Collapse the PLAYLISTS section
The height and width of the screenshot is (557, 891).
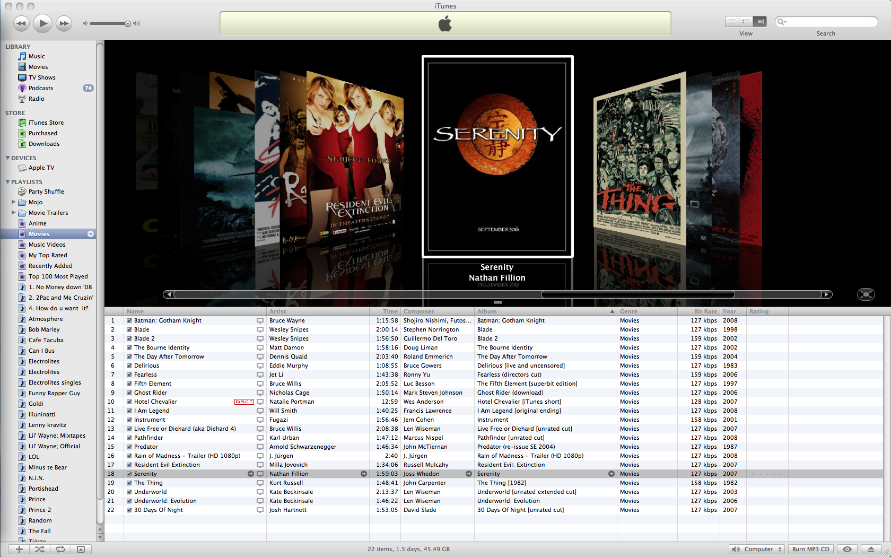[x=7, y=182]
